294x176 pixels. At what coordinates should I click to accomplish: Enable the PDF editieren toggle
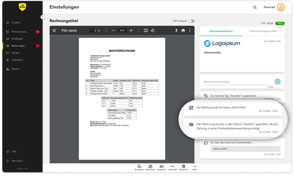191,21
